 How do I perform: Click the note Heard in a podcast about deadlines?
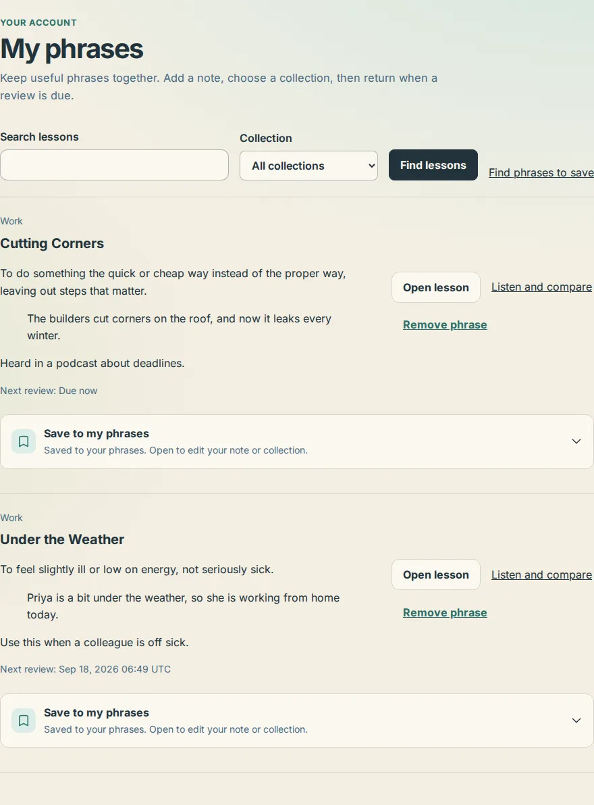[x=92, y=364]
